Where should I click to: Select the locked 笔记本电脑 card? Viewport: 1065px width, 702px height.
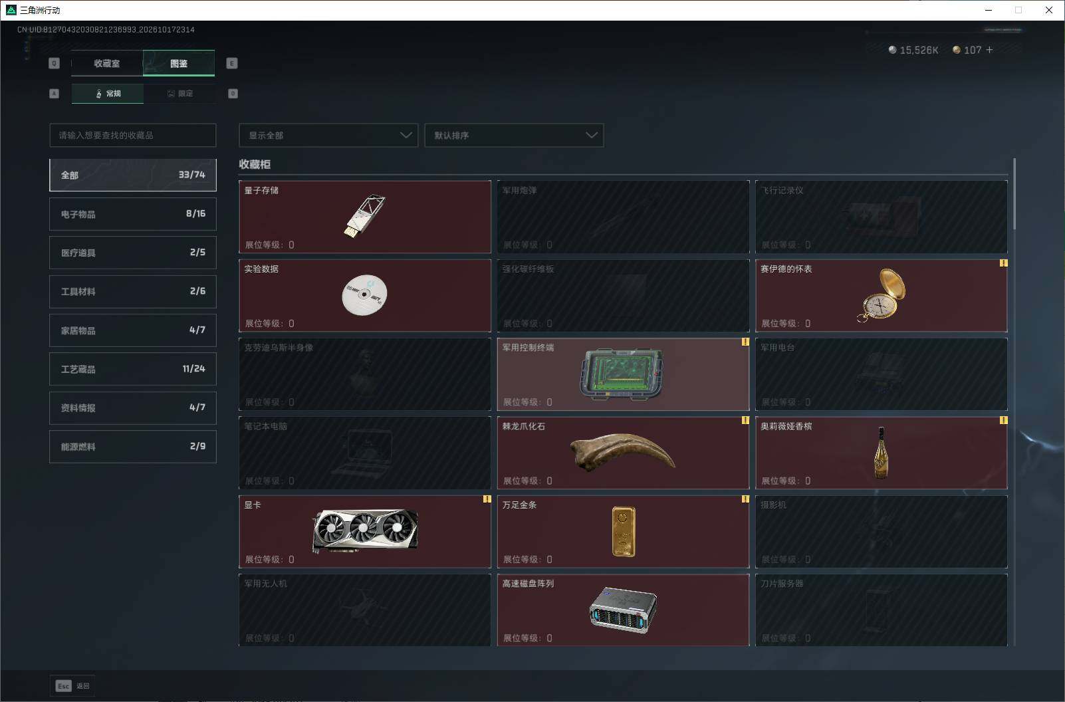(365, 453)
